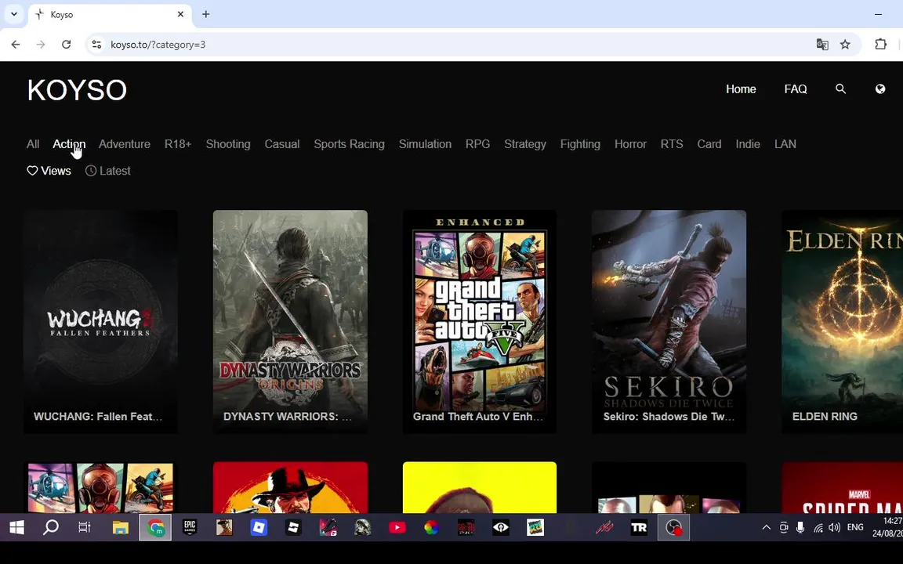Image resolution: width=903 pixels, height=564 pixels.
Task: Show hidden system tray icons chevron
Action: [x=766, y=527]
